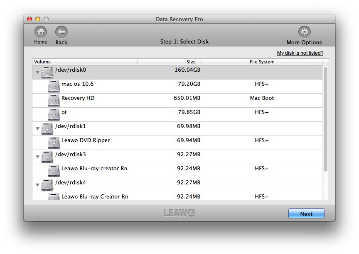The height and width of the screenshot is (254, 359).
Task: Click the File System column header
Action: tap(262, 62)
